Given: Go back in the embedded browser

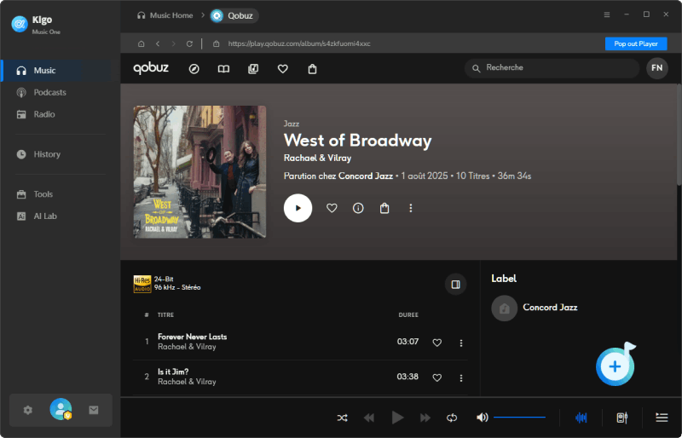Looking at the screenshot, I should 158,43.
